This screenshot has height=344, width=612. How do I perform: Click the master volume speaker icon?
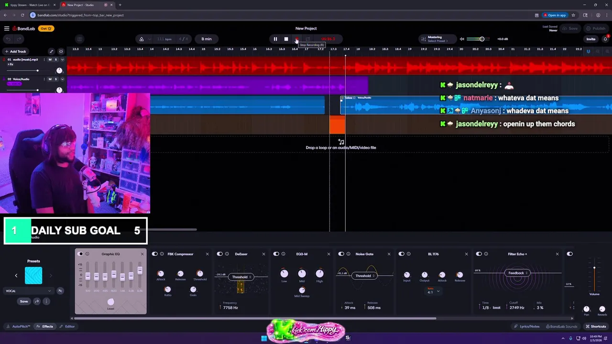point(462,39)
